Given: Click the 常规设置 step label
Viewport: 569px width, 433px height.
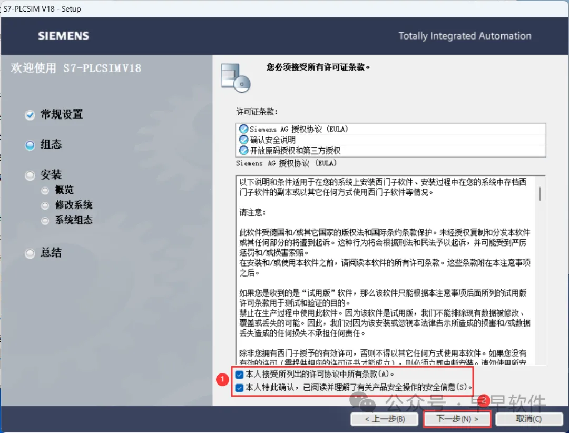Looking at the screenshot, I should point(62,114).
